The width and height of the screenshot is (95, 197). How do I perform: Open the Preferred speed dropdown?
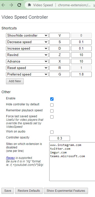coord(27,74)
